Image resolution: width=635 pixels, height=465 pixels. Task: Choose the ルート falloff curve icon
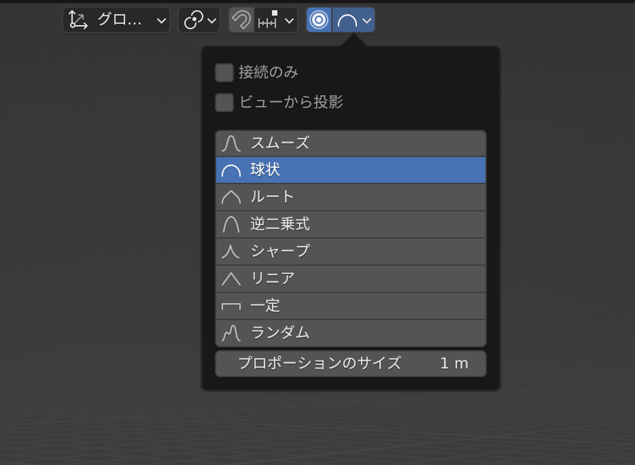tap(231, 197)
